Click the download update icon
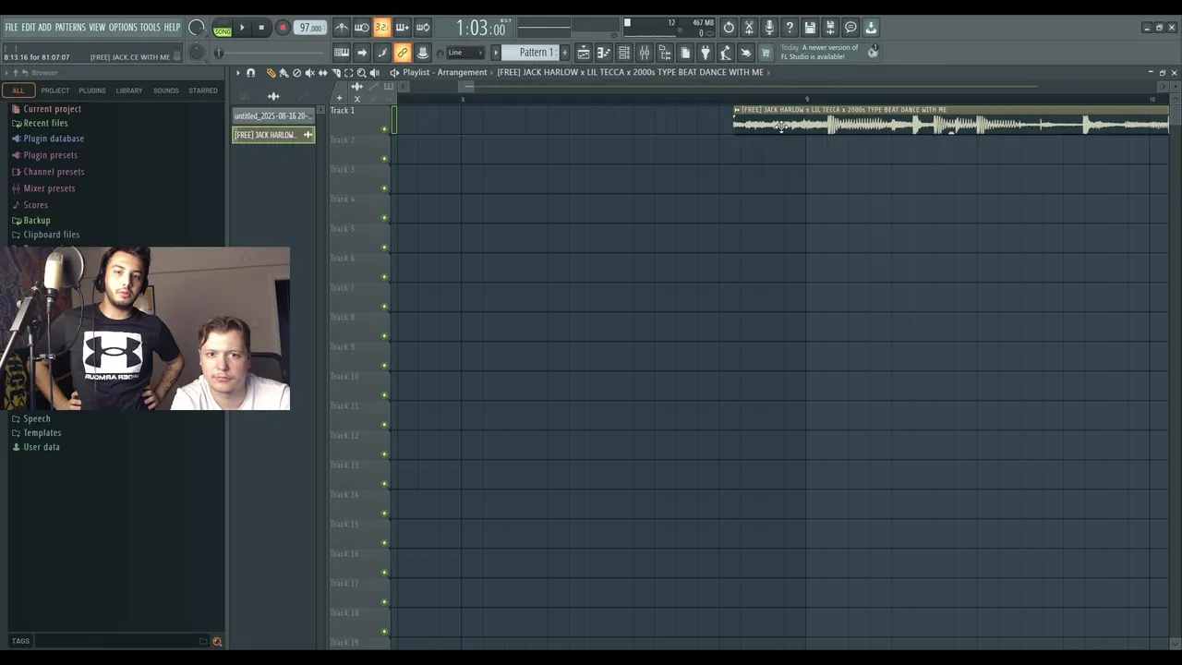 coord(871,28)
